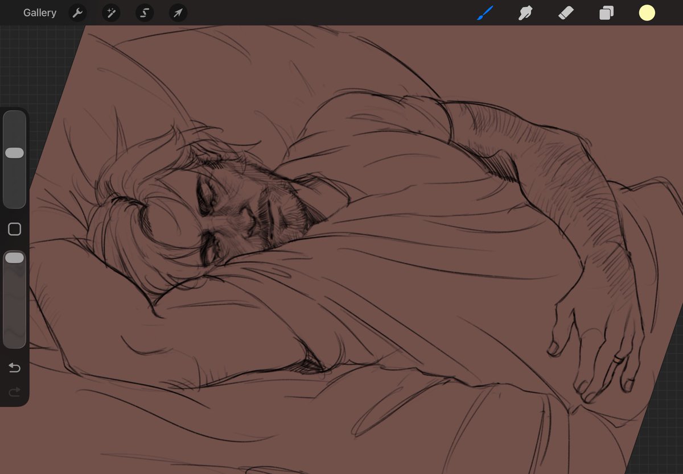Viewport: 683px width, 474px height.
Task: Open the Layers panel
Action: click(607, 13)
